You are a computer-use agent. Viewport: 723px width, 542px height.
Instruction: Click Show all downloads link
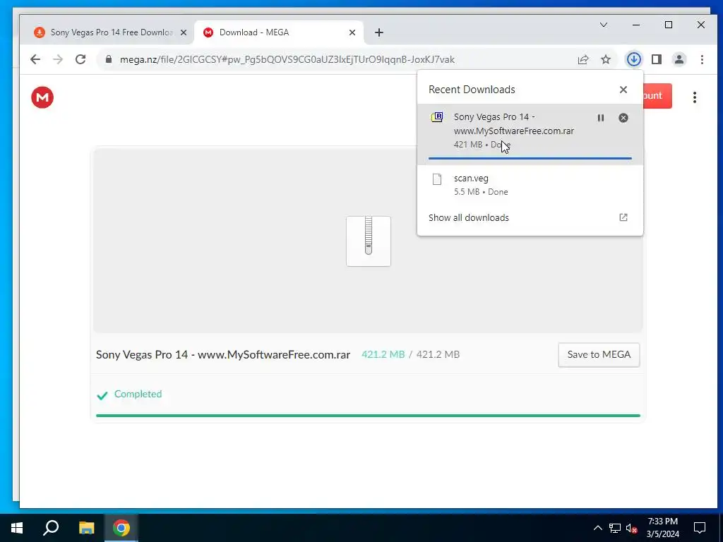pyautogui.click(x=469, y=217)
